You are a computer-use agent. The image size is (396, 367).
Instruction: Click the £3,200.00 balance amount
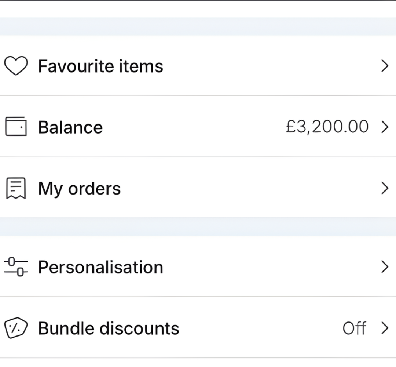(x=327, y=127)
